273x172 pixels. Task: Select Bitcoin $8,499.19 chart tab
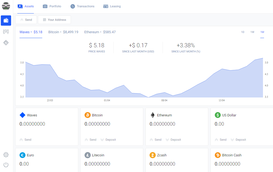63,32
